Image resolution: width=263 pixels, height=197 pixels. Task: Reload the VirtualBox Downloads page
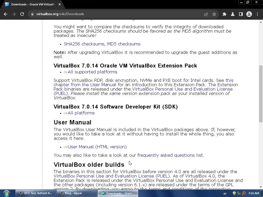click(22, 14)
